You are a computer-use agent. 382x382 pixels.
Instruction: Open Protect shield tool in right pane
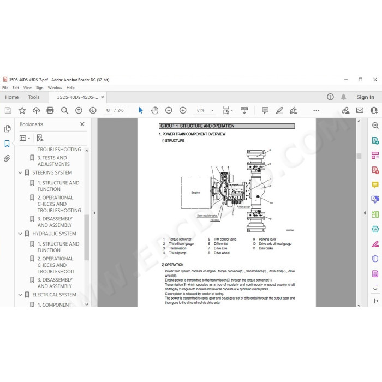[375, 259]
